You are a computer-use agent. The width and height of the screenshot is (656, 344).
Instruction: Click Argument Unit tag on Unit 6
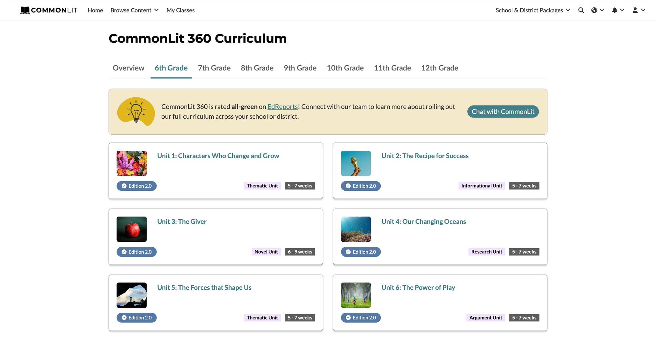click(486, 317)
